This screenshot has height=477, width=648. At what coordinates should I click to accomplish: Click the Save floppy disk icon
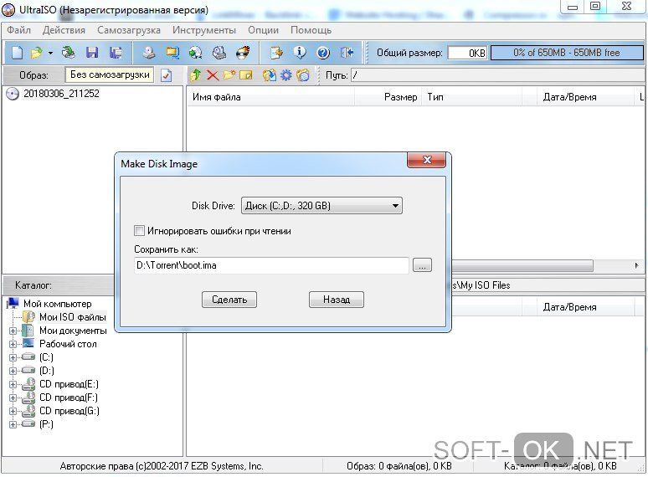(x=92, y=53)
